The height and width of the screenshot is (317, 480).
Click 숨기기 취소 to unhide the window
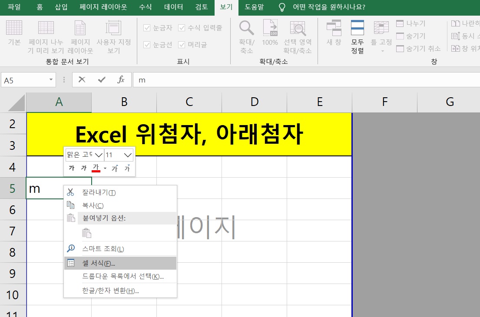418,49
